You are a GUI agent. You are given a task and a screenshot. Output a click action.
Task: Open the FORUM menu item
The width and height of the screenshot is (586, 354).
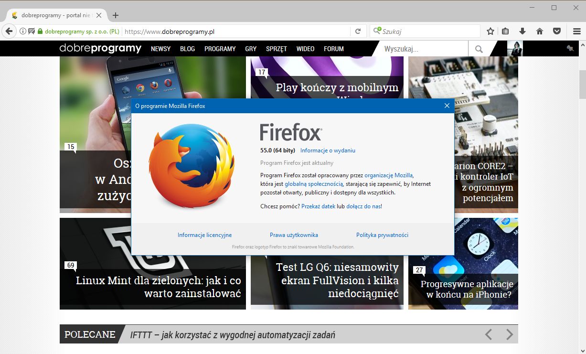pos(334,49)
